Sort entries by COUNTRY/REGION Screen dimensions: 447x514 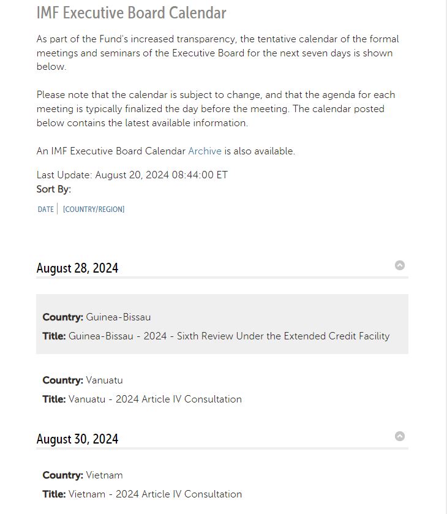click(x=92, y=209)
